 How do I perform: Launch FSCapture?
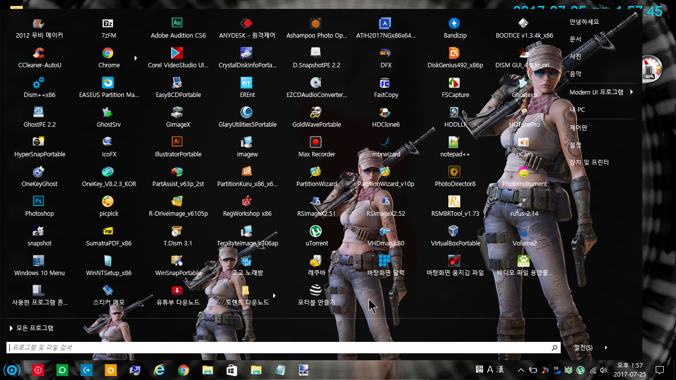pos(455,88)
